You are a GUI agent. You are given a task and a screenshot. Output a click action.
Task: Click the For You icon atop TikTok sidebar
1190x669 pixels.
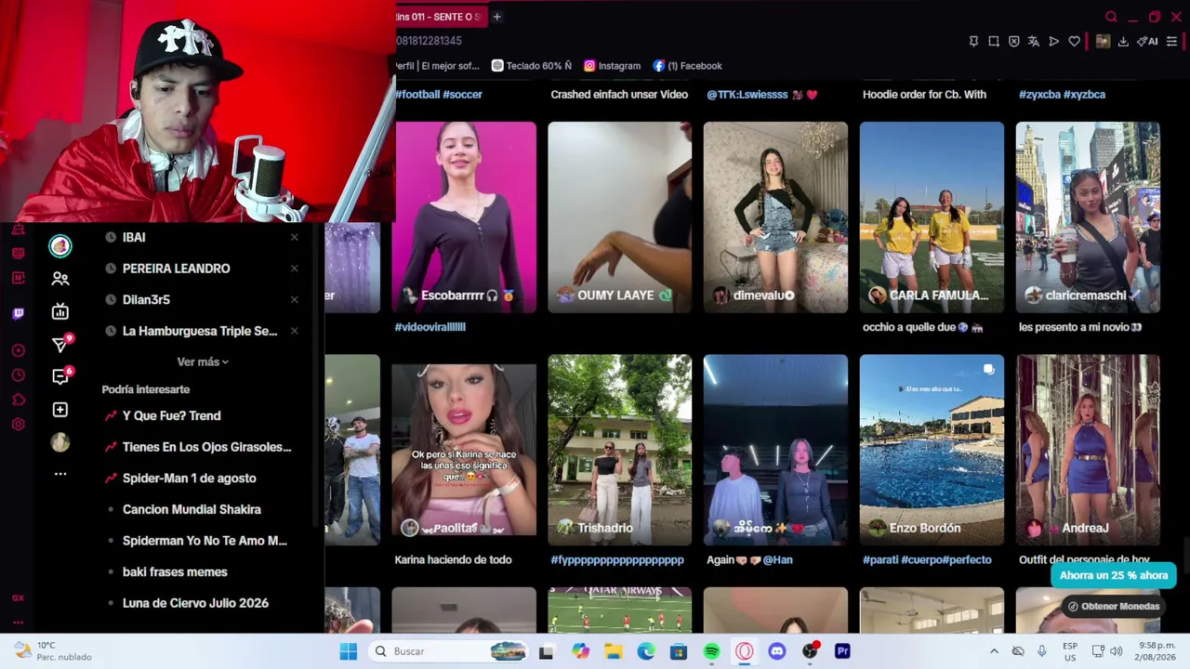tap(60, 246)
